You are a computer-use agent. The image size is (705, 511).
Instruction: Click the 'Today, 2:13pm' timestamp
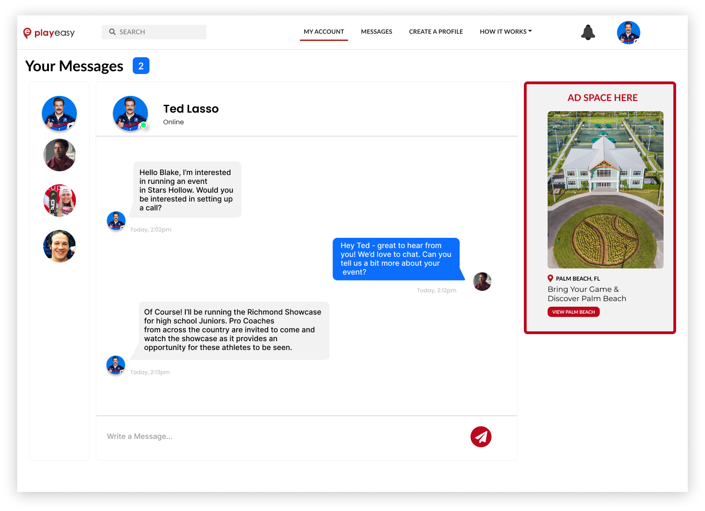(150, 372)
